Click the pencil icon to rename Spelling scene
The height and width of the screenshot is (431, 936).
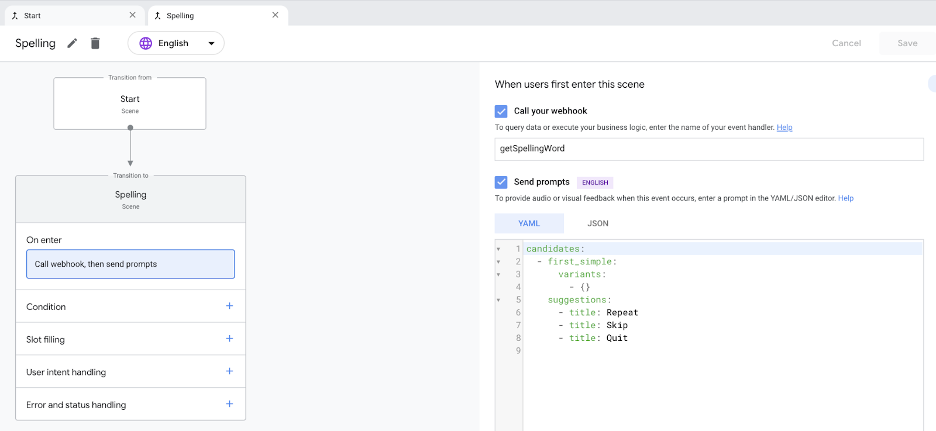72,43
